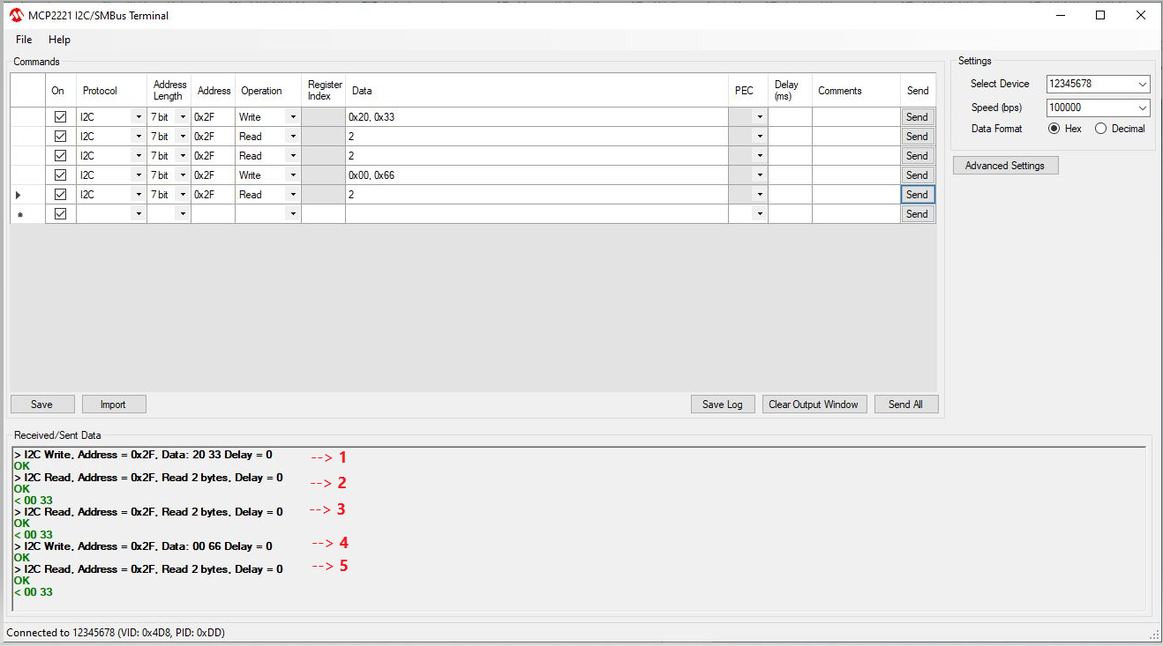Image resolution: width=1163 pixels, height=646 pixels.
Task: Open Advanced Settings
Action: [1004, 166]
